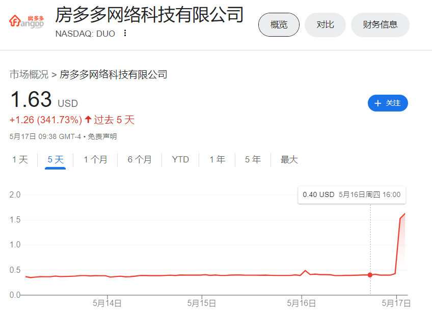Click the 1.5 y-axis label
This screenshot has width=432, height=310.
click(15, 219)
